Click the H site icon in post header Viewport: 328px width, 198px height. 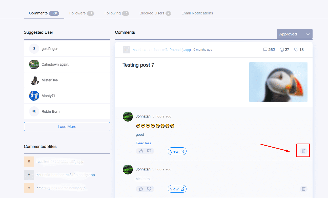(x=127, y=50)
